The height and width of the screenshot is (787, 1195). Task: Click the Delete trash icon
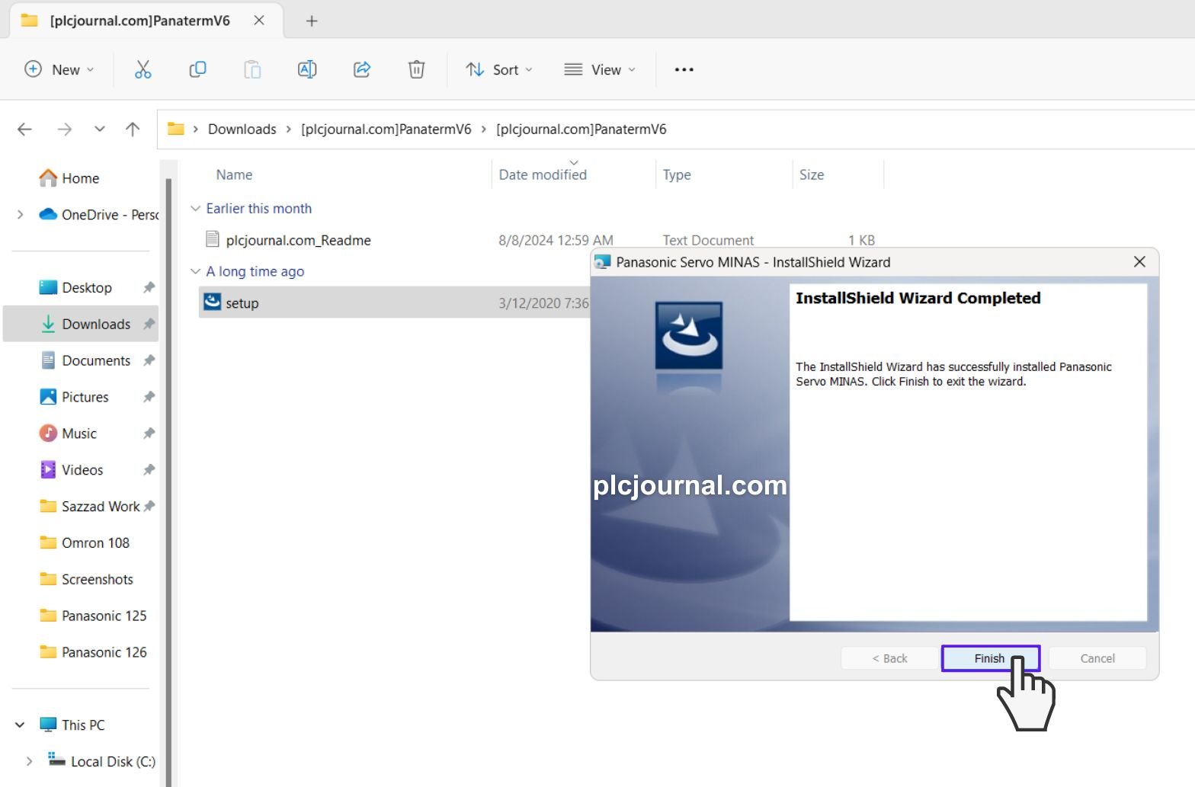(416, 69)
